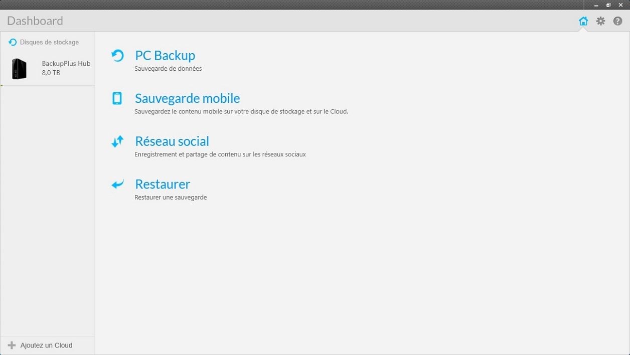This screenshot has height=355, width=630.
Task: Click the Dashboard title
Action: click(x=35, y=21)
